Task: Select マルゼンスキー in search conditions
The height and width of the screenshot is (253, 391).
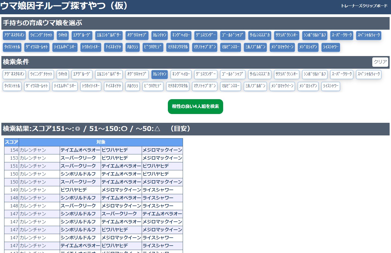Action: (231, 86)
